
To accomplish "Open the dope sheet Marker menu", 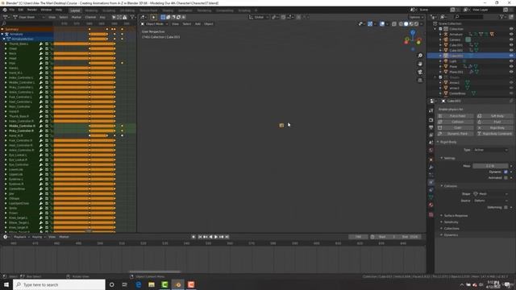I will pyautogui.click(x=77, y=17).
